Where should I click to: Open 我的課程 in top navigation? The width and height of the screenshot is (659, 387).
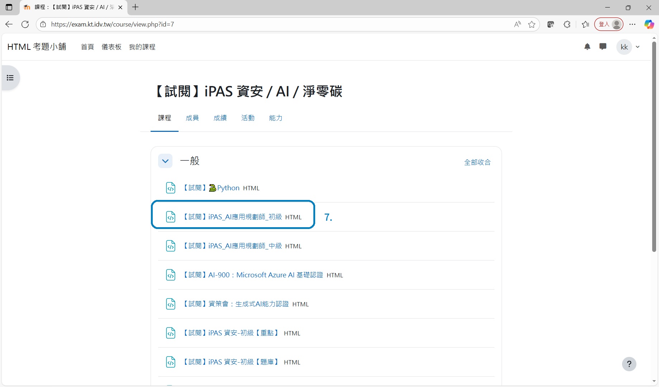point(142,47)
